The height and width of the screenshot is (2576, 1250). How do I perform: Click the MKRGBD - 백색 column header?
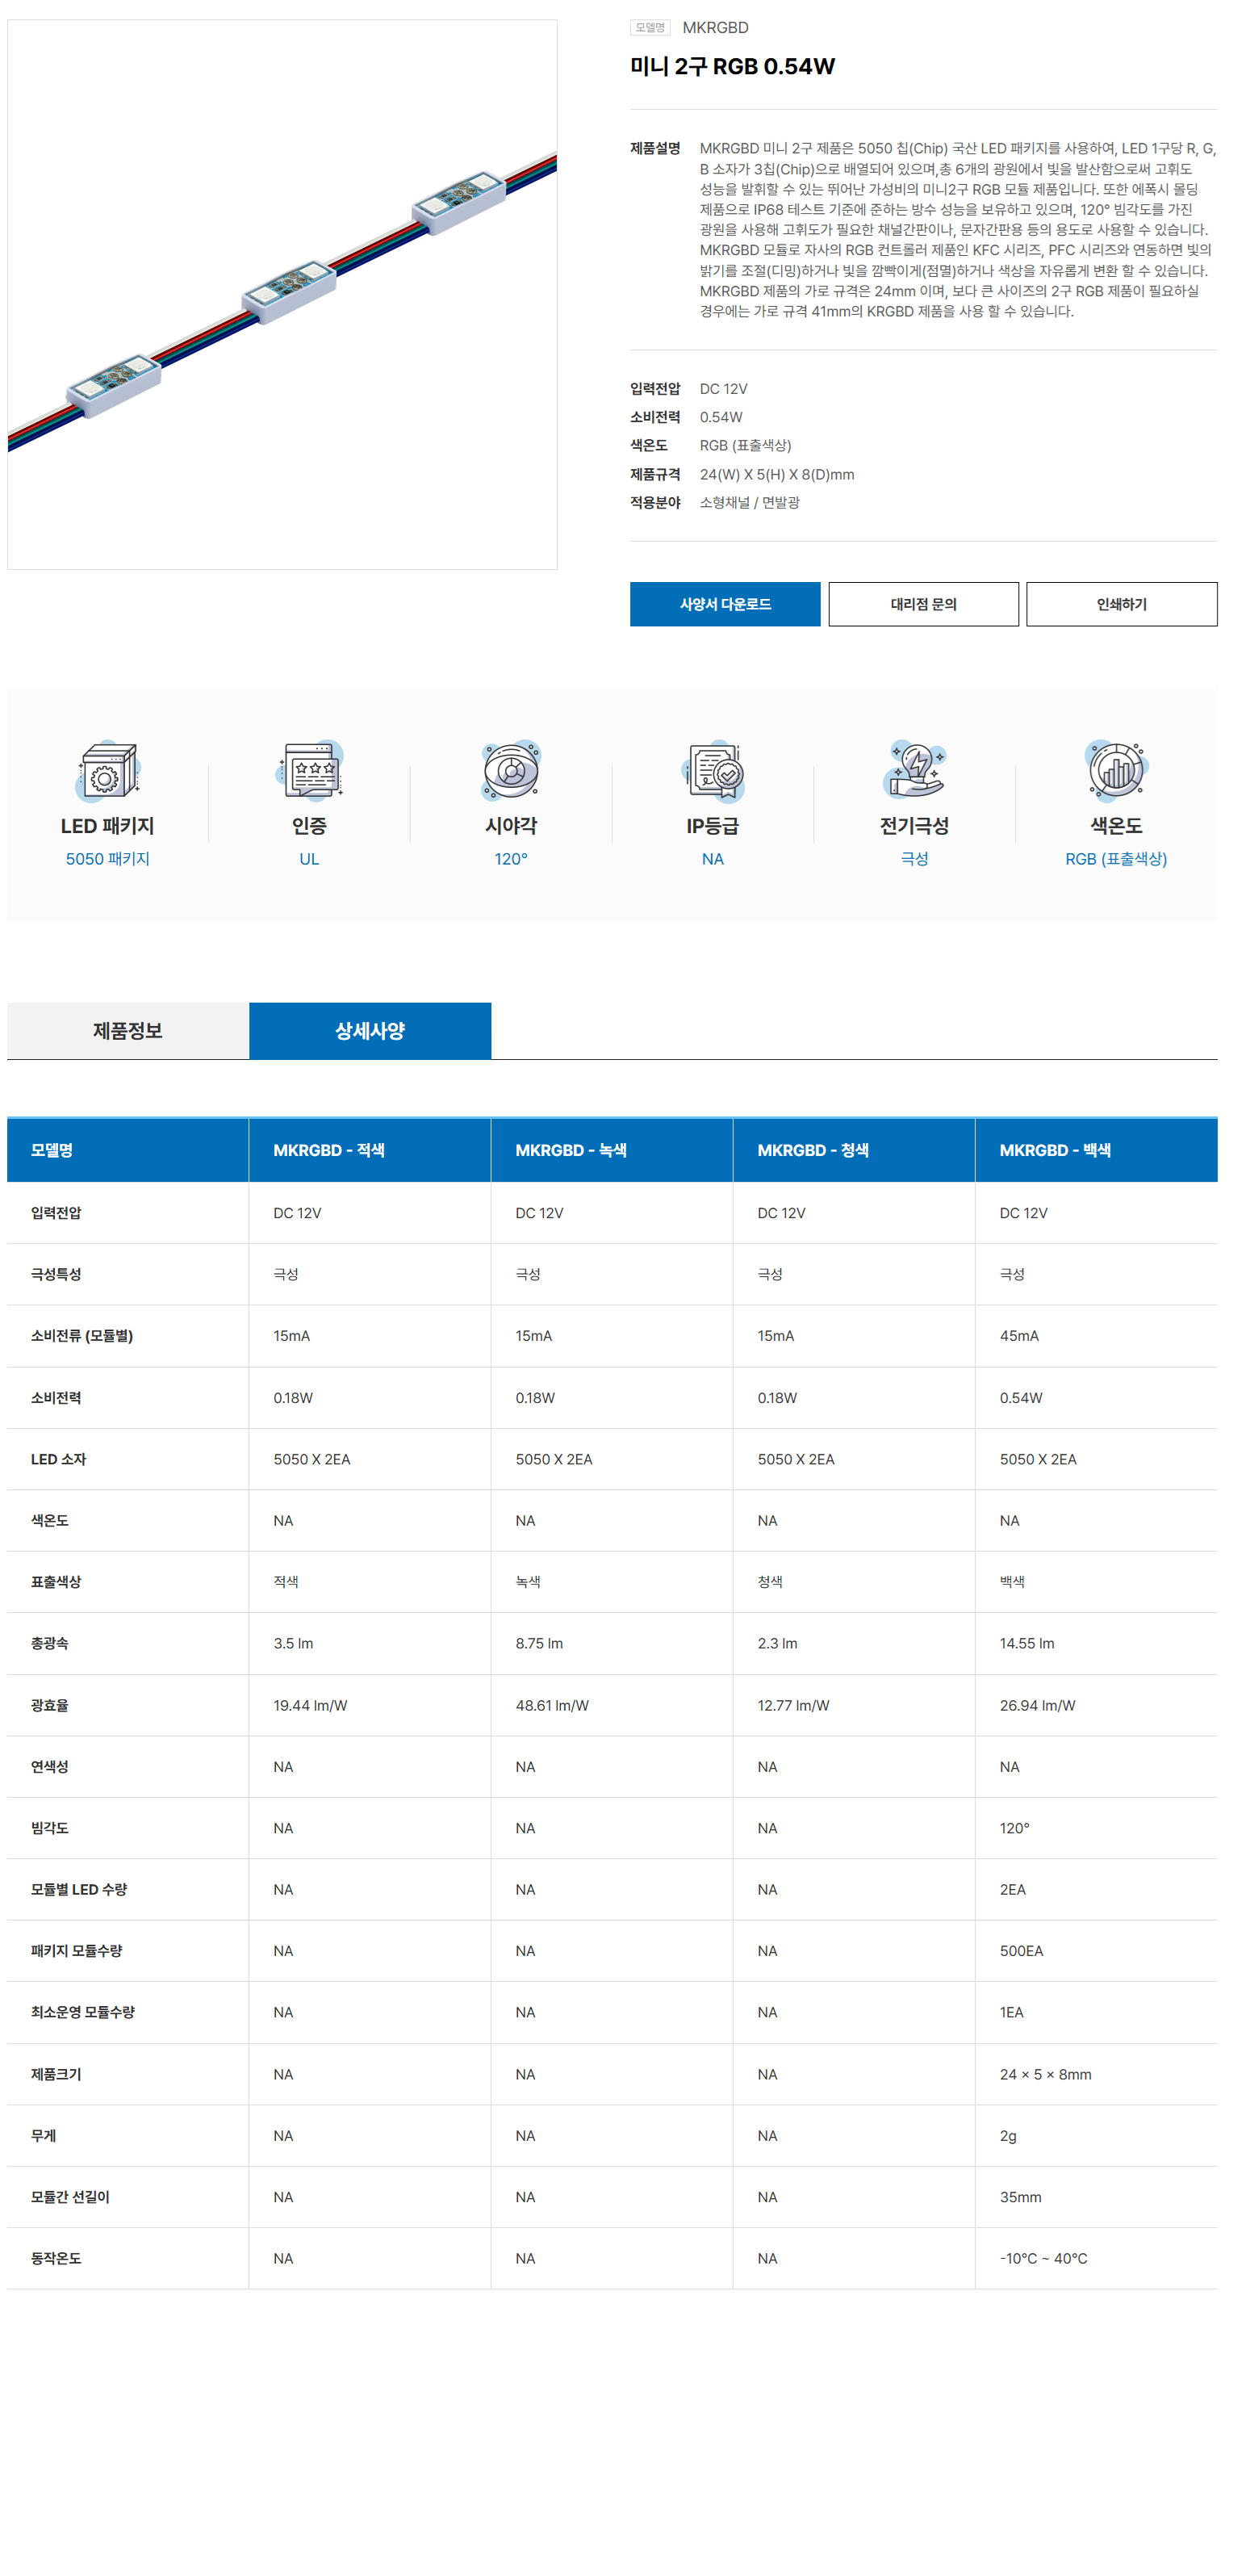(1055, 1150)
